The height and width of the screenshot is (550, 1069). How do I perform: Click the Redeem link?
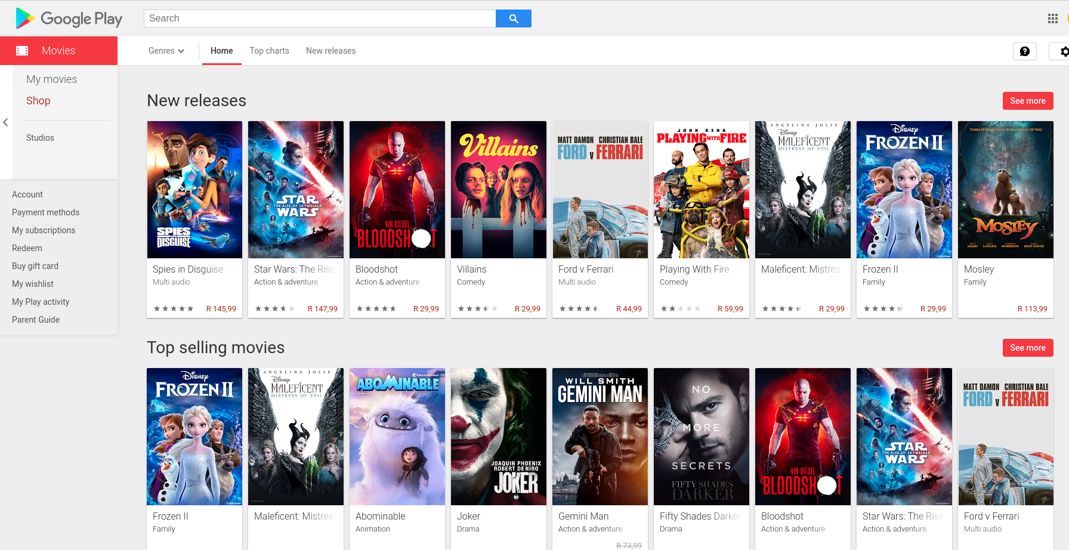coord(27,248)
